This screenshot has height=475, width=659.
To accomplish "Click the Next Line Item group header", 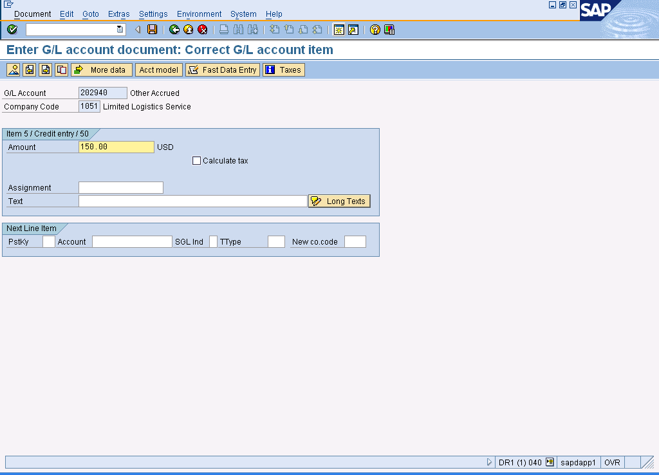I will click(x=31, y=228).
